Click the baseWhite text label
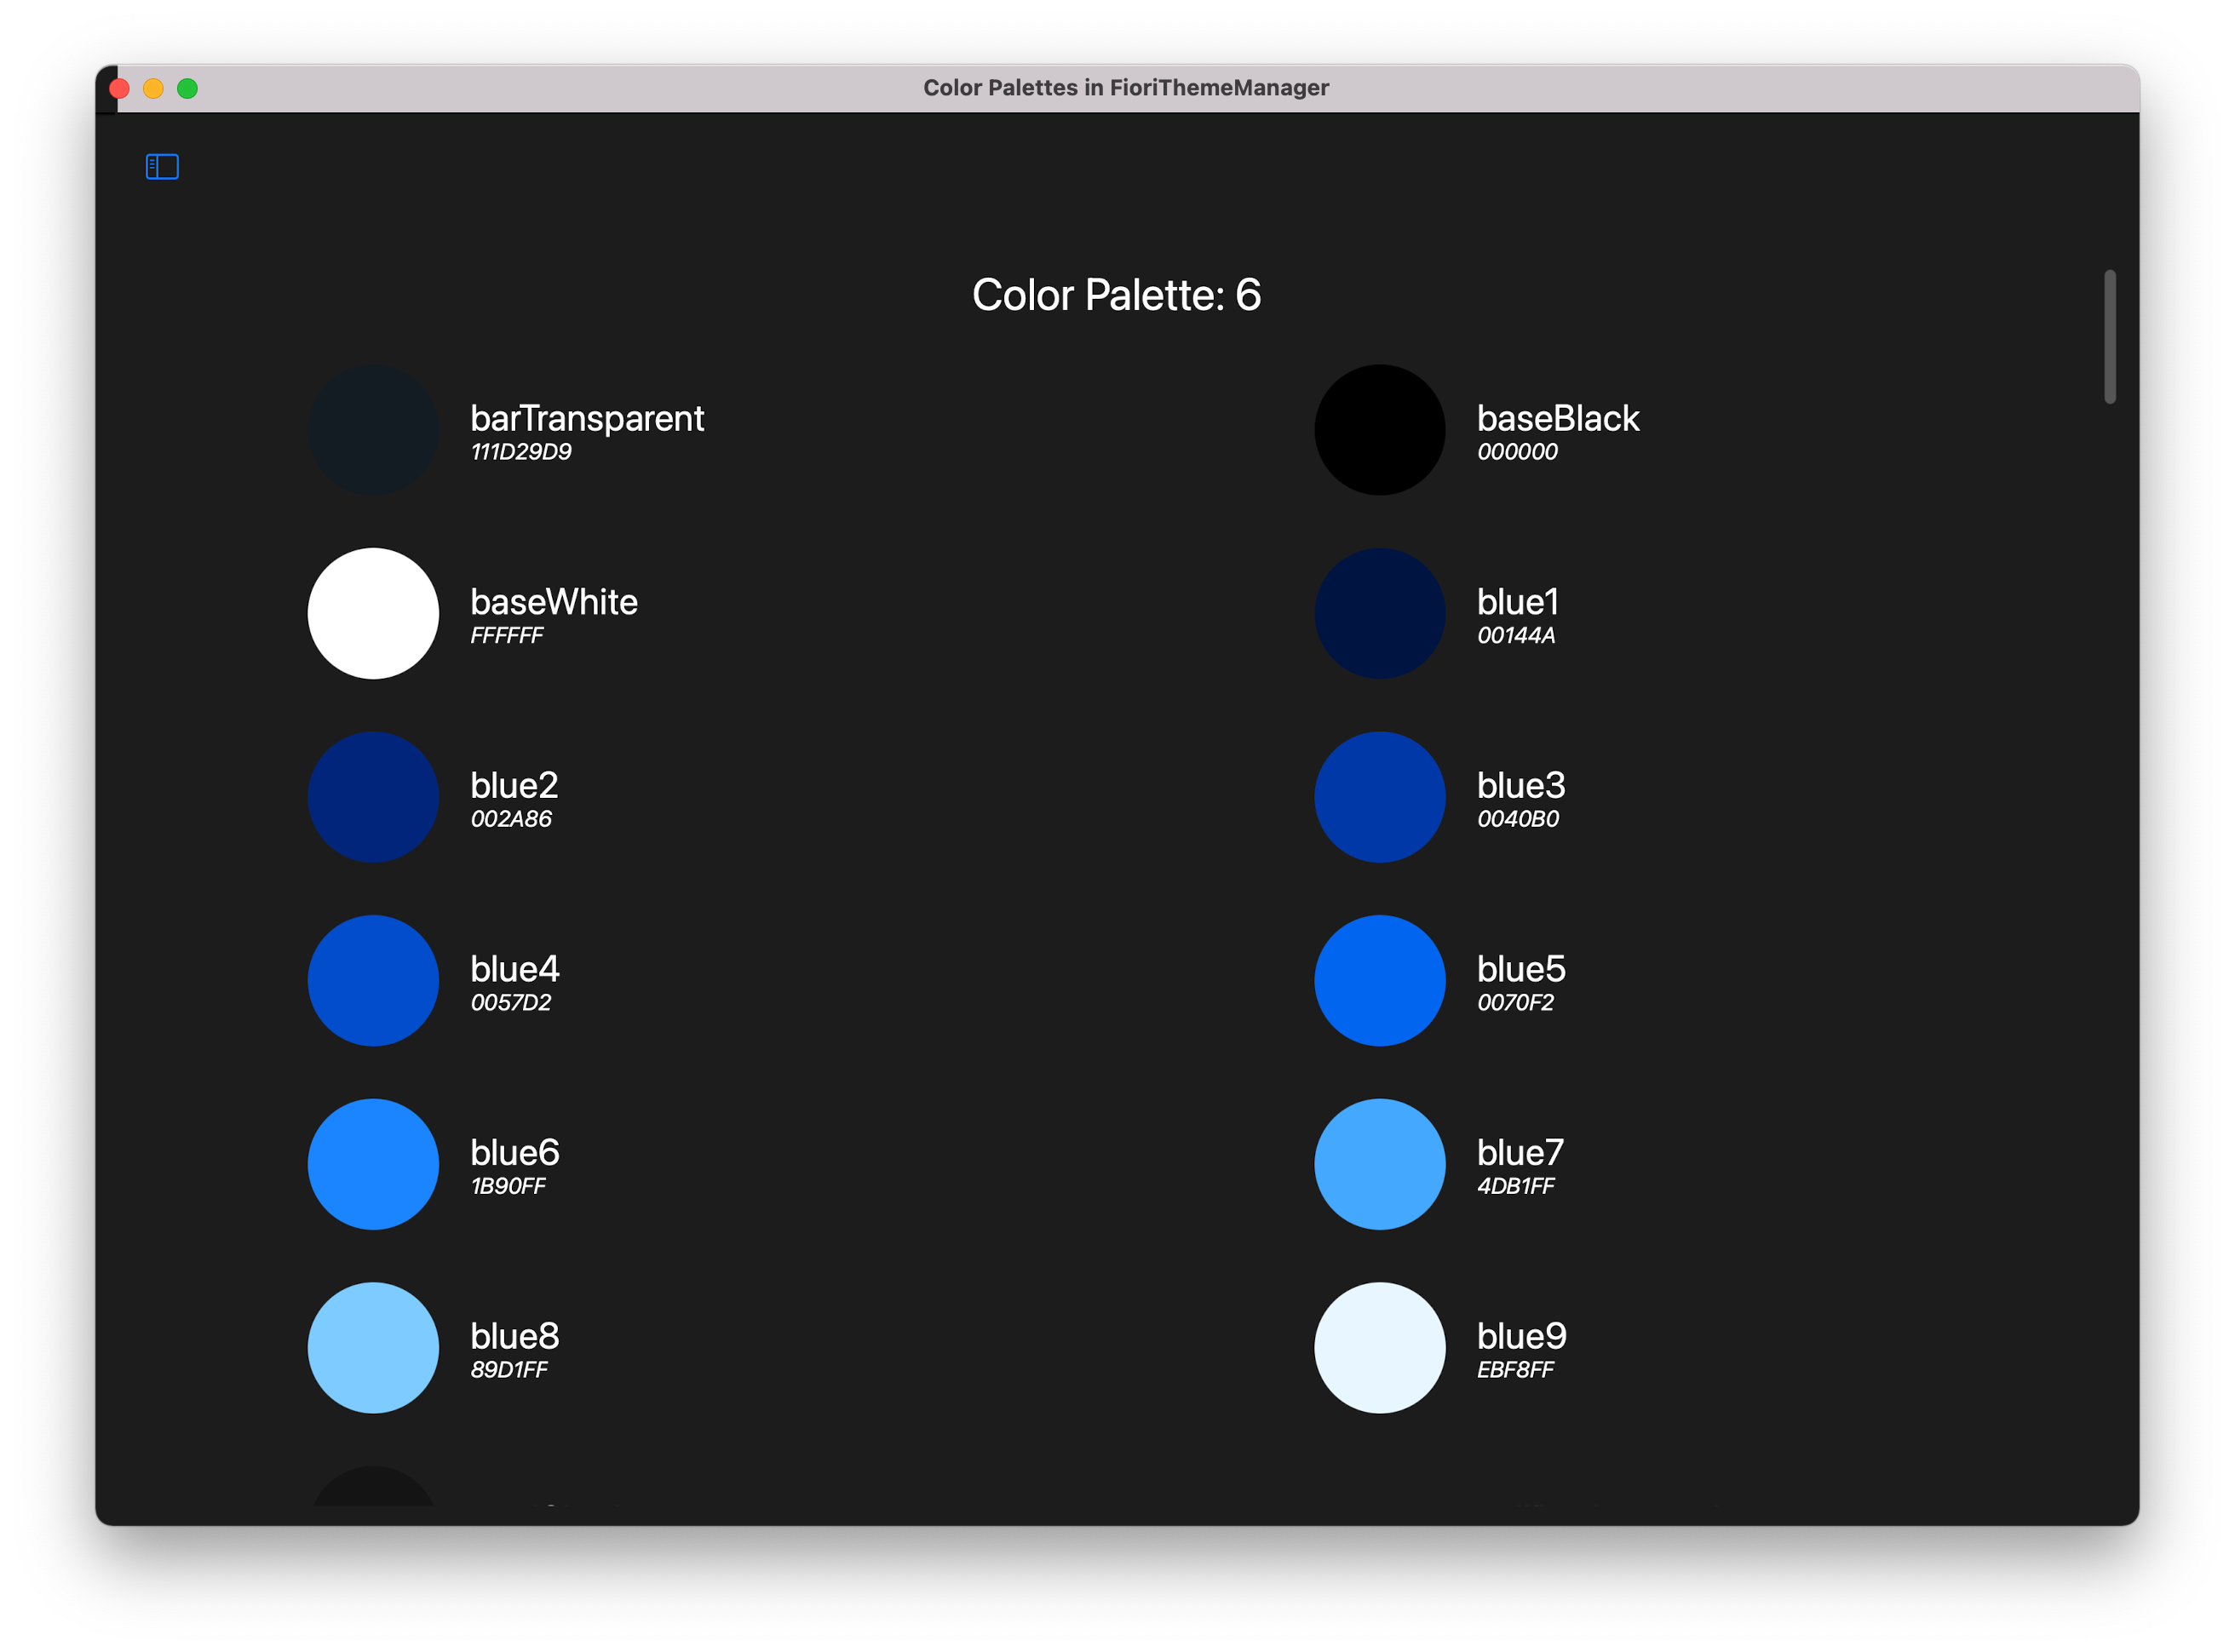 (554, 601)
